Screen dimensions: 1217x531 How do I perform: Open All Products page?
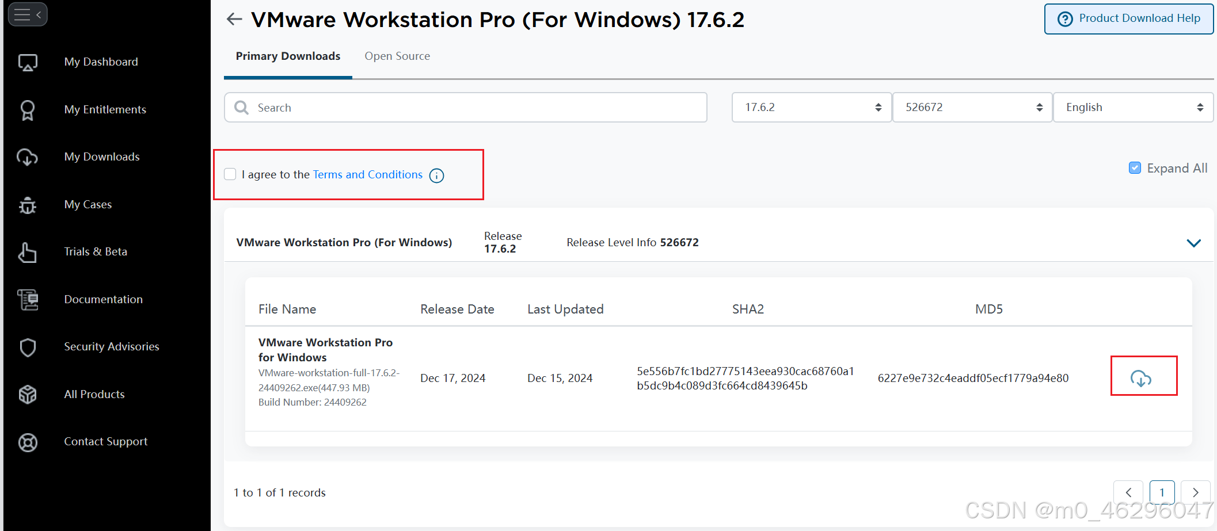click(94, 394)
